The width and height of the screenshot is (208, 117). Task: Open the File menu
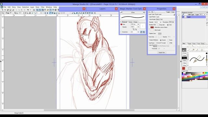[x=5, y=7]
